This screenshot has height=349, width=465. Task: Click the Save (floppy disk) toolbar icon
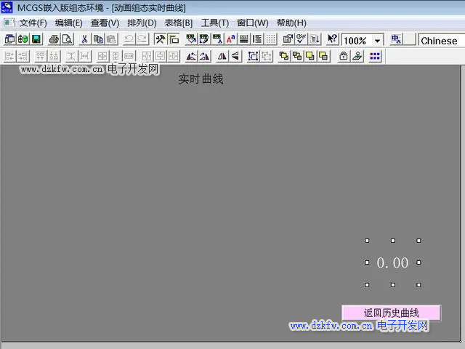pyautogui.click(x=36, y=40)
